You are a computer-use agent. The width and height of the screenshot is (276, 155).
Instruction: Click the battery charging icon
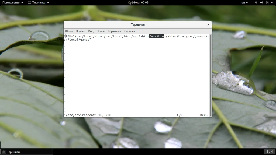click(x=267, y=3)
